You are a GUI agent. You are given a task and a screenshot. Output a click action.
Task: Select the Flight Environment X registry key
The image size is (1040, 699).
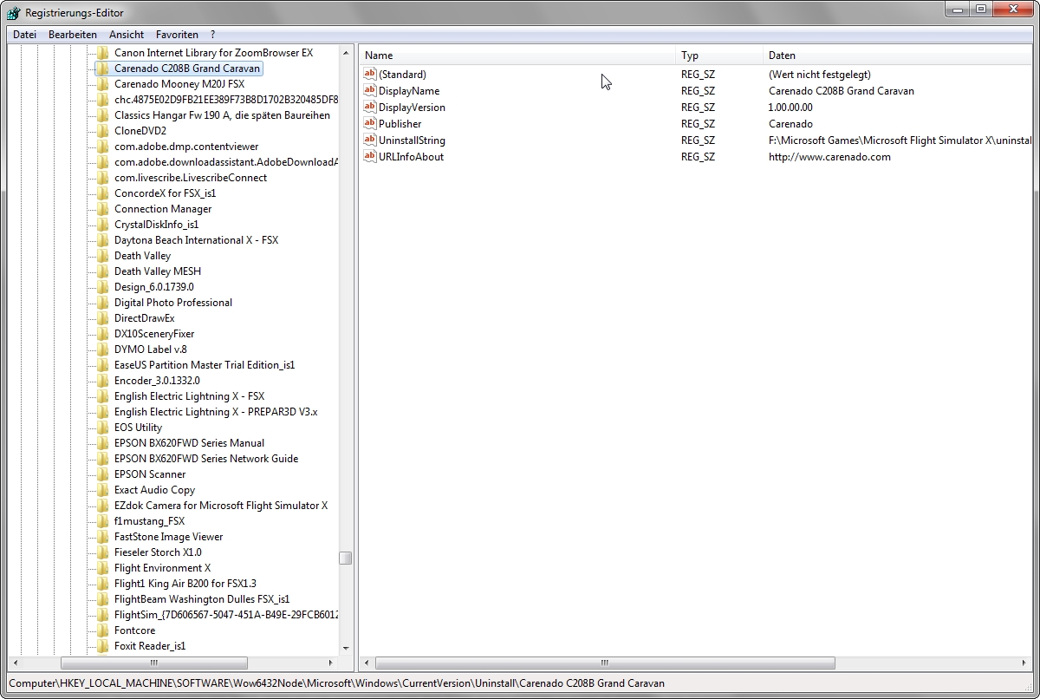click(162, 568)
